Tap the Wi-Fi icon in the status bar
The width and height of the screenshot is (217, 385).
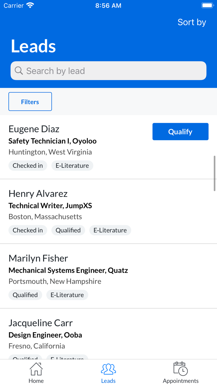29,5
